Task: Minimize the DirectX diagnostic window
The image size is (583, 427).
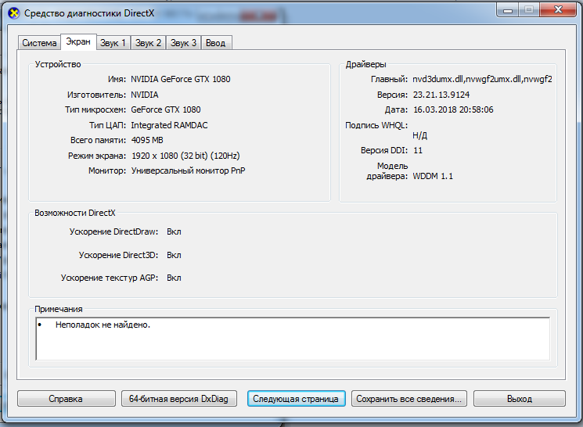Action: [508, 10]
